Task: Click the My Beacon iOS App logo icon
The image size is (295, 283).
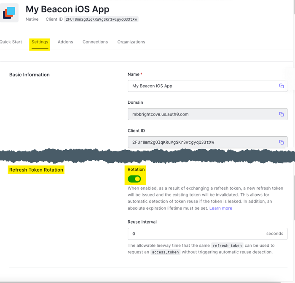Action: point(9,13)
